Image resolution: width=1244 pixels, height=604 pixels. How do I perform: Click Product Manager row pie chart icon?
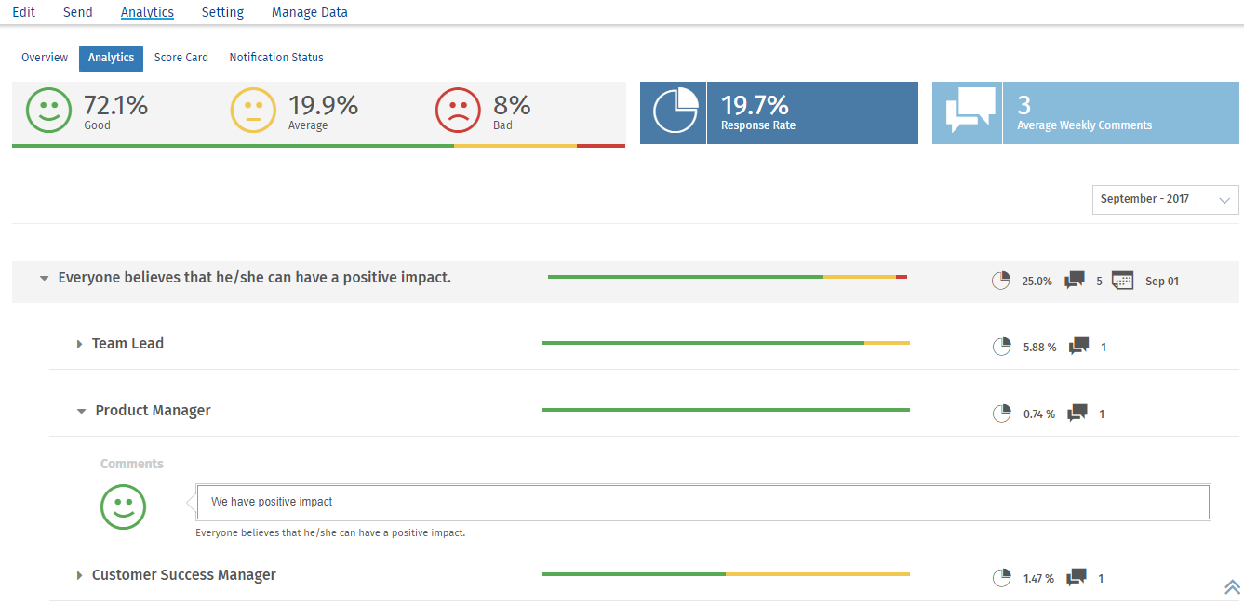click(x=1002, y=414)
